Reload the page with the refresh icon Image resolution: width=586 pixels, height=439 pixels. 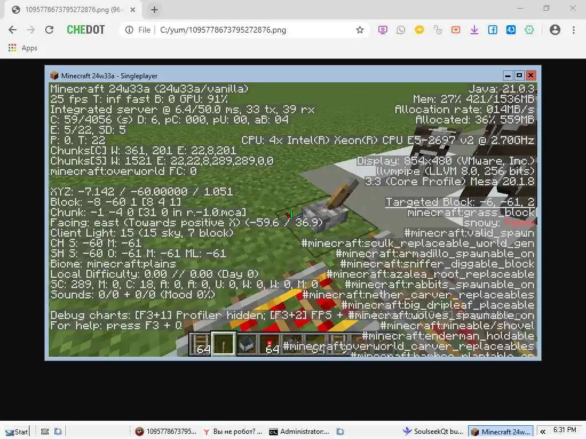pyautogui.click(x=49, y=30)
